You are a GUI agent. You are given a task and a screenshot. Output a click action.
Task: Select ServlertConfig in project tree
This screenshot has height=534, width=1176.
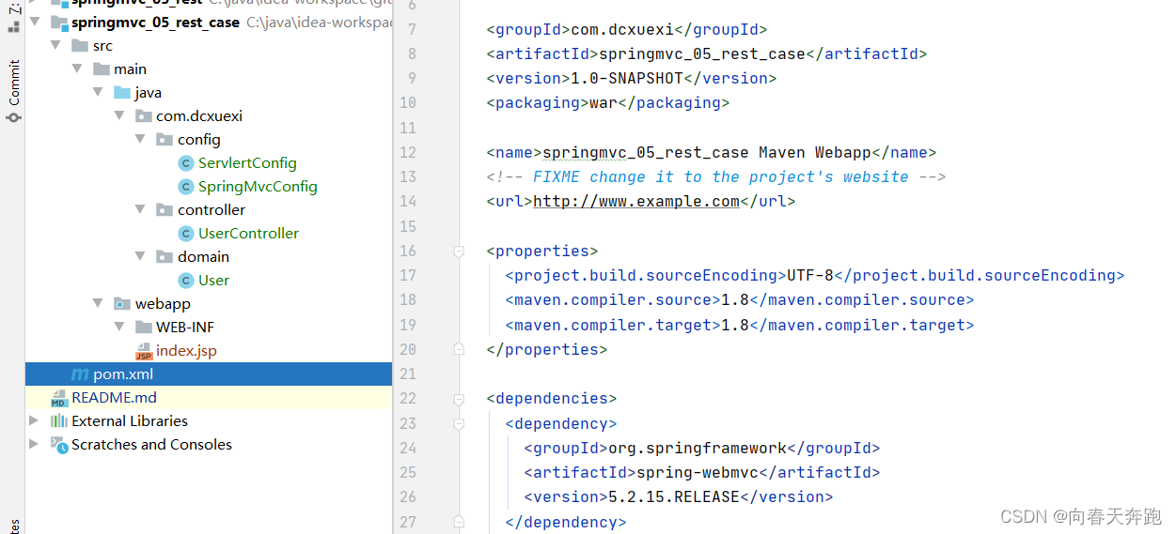click(x=247, y=163)
